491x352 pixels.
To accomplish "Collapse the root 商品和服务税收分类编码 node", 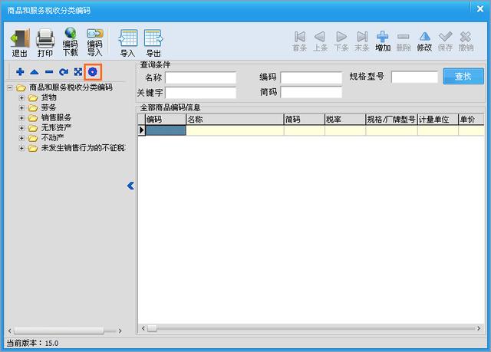I will (x=10, y=87).
